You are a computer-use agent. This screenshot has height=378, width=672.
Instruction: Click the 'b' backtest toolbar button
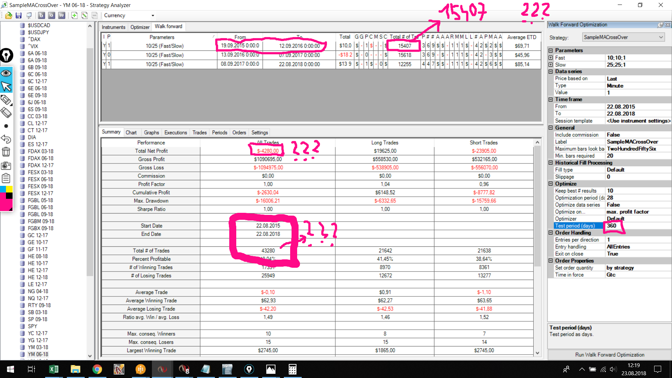(41, 15)
